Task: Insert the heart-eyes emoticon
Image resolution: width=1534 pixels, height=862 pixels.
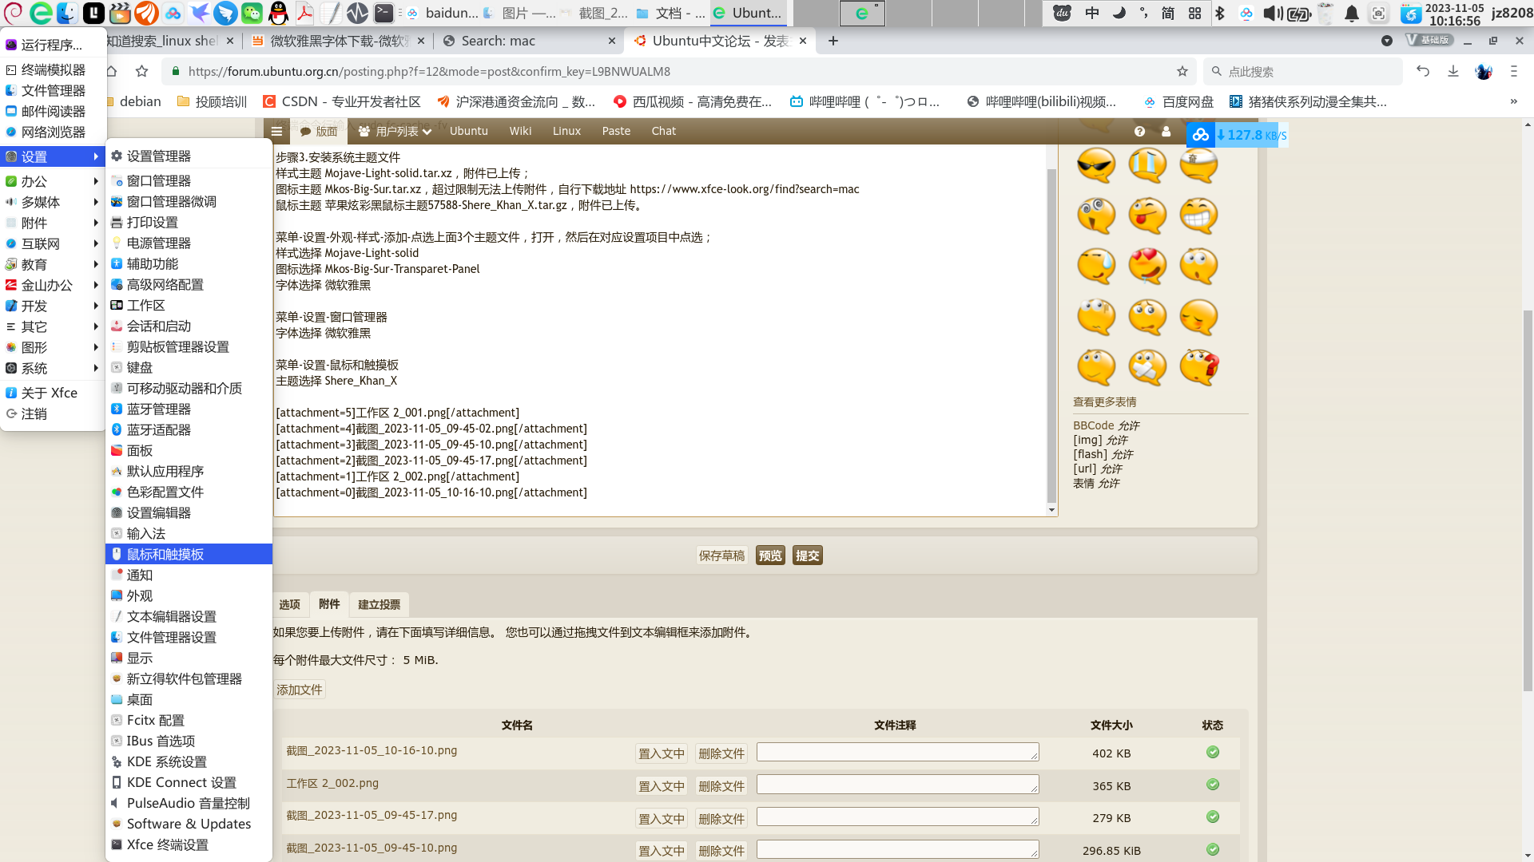Action: (x=1147, y=266)
